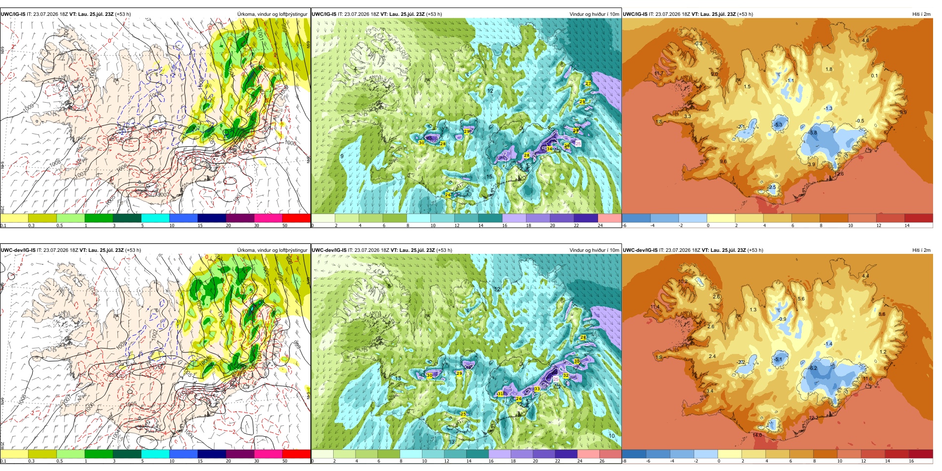Select the pink swatch in top wind legend
Viewport: 942px width, 471px height.
tap(609, 218)
